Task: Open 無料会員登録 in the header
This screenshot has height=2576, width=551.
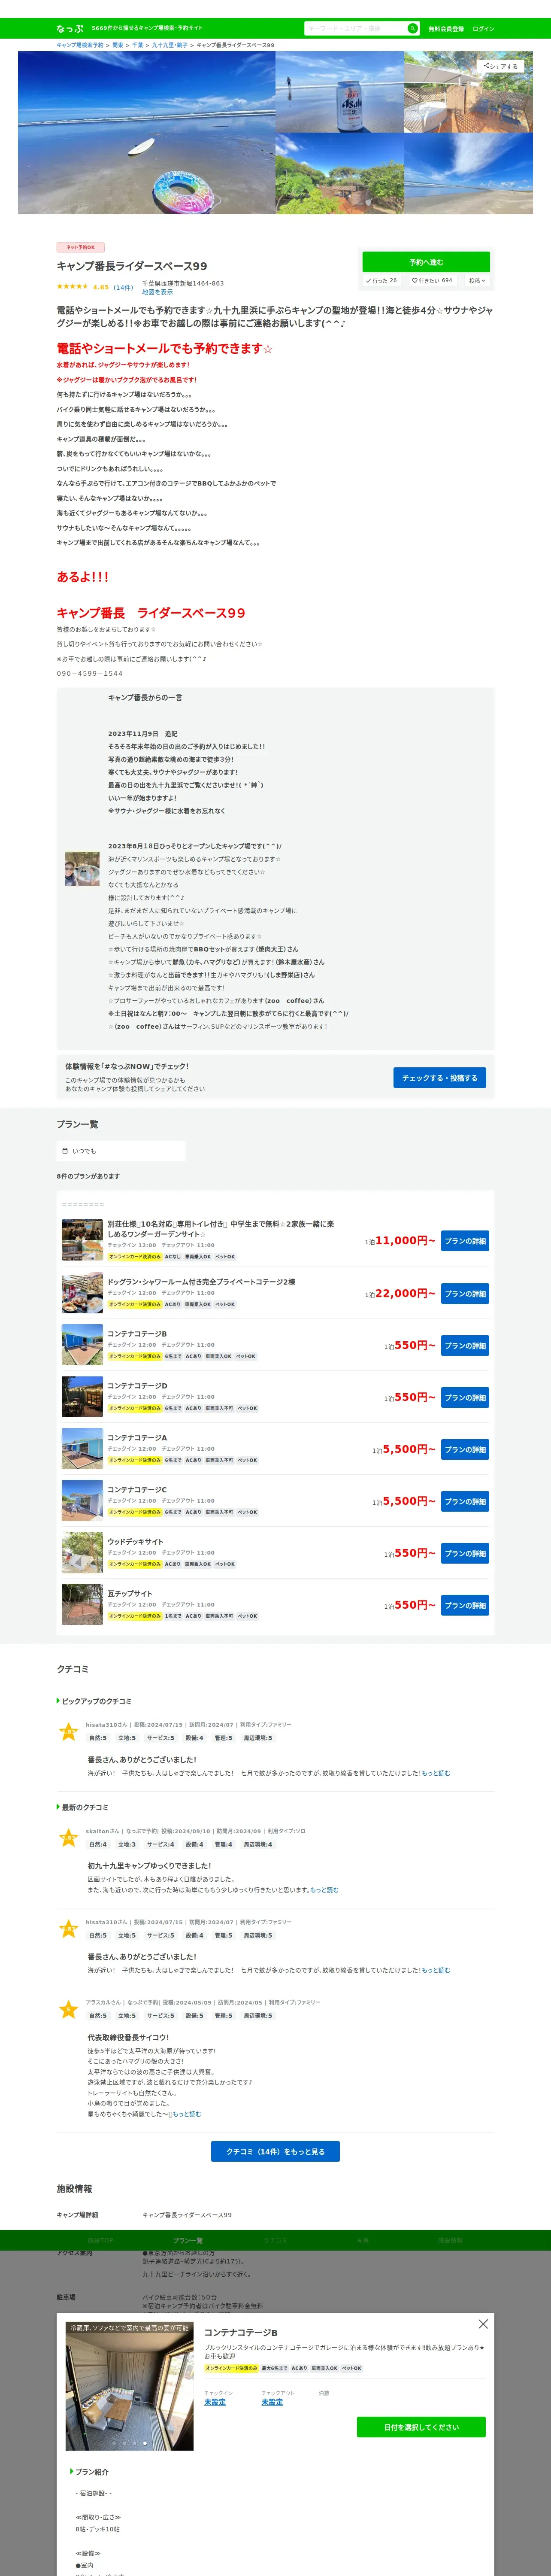Action: pyautogui.click(x=446, y=29)
